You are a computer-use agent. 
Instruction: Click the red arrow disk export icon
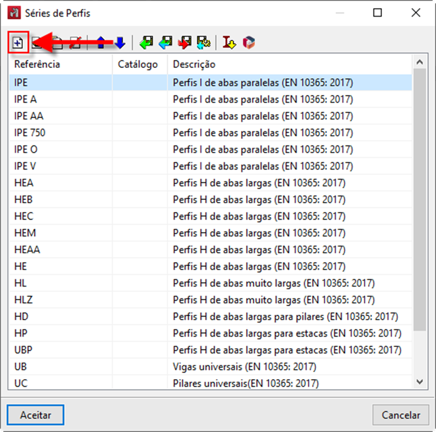click(x=185, y=43)
